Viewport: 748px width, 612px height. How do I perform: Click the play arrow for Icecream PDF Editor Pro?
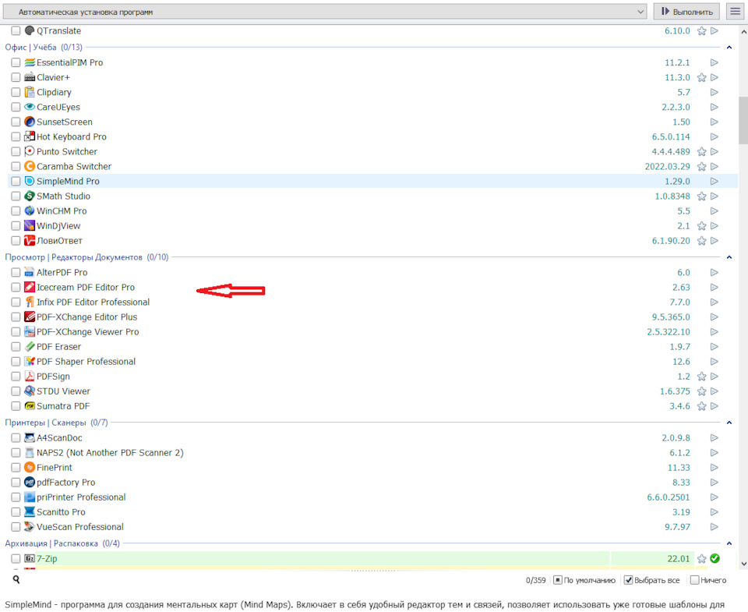pyautogui.click(x=714, y=288)
